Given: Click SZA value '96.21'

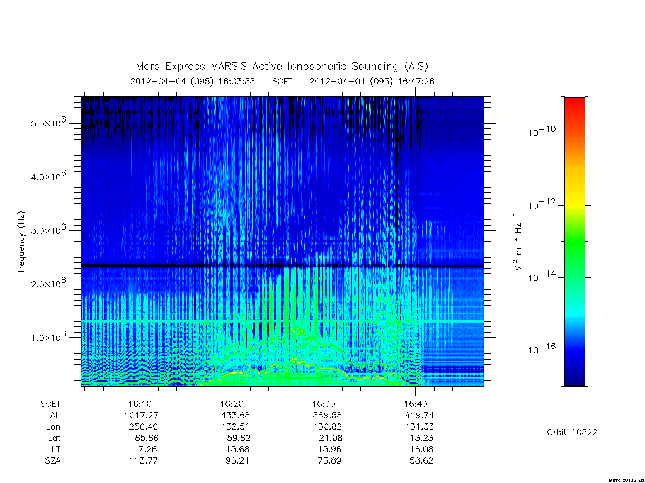Looking at the screenshot, I should point(237,461).
